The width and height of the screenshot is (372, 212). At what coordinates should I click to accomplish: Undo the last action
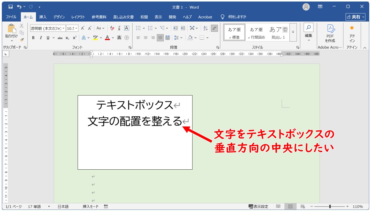(x=19, y=7)
